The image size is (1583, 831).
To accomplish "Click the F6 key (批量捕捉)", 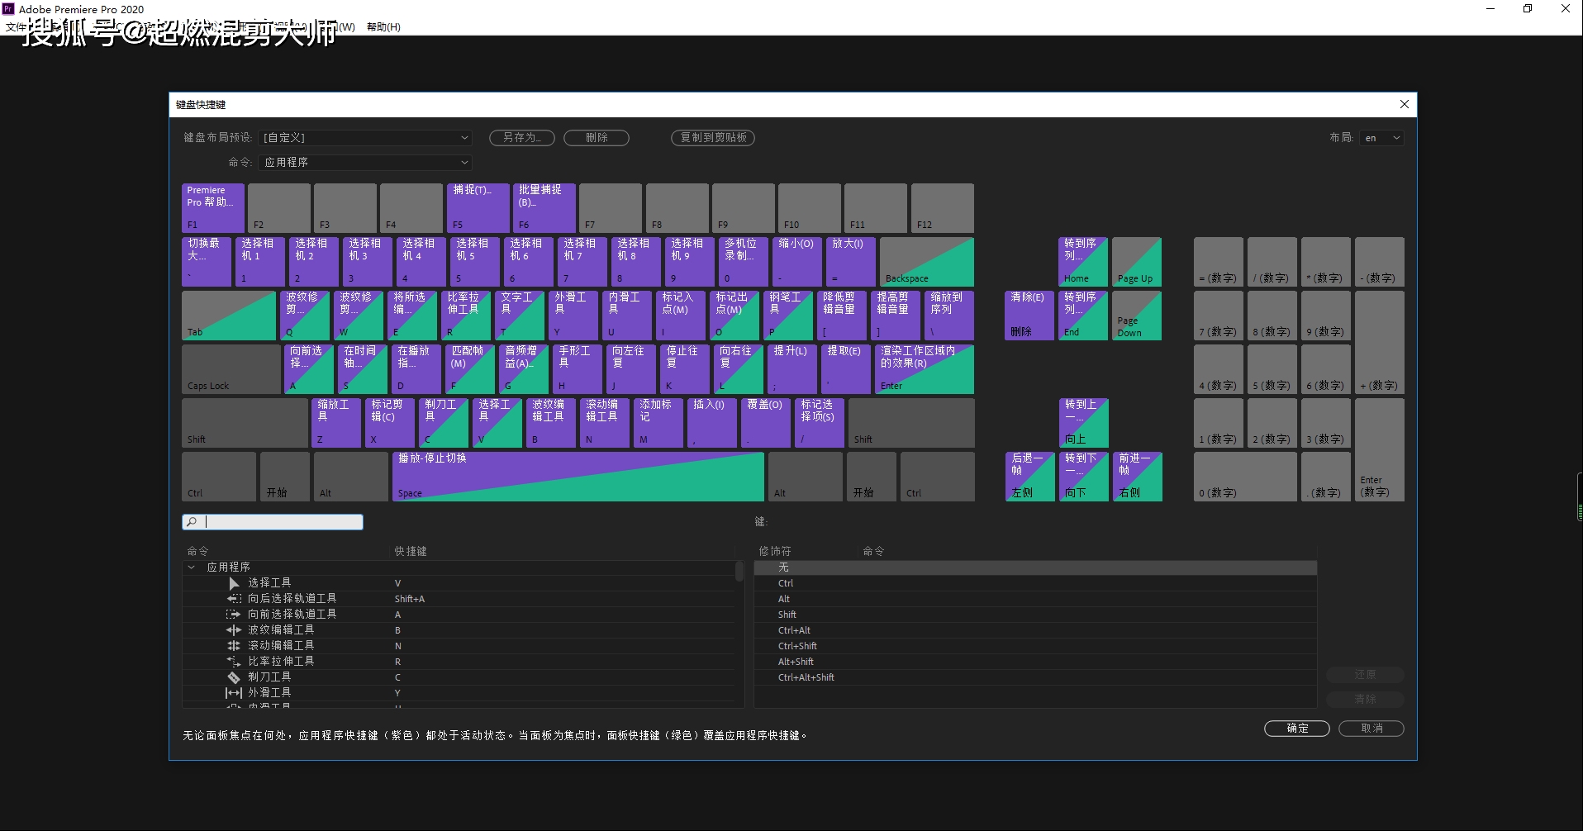I will 544,208.
